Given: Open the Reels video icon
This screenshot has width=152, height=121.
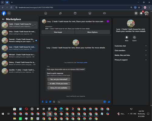Looking at the screenshot, I should [x=75, y=13].
